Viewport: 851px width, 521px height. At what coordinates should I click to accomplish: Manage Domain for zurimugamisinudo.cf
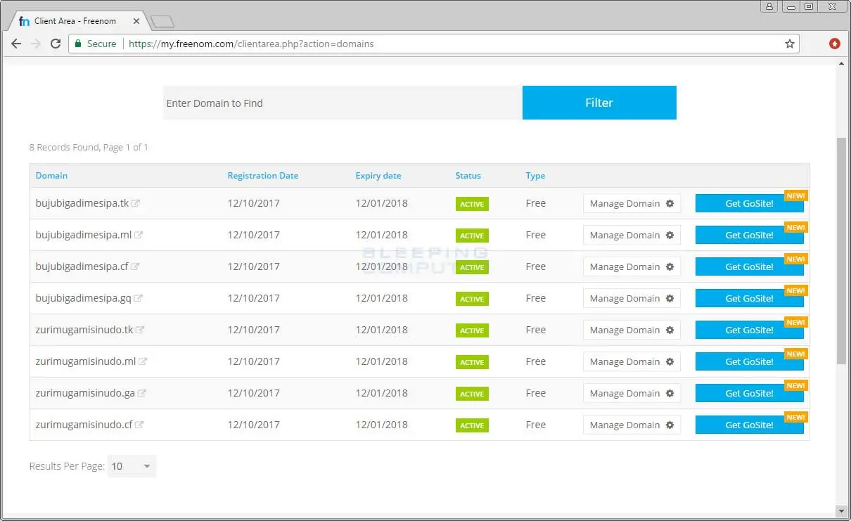(632, 425)
